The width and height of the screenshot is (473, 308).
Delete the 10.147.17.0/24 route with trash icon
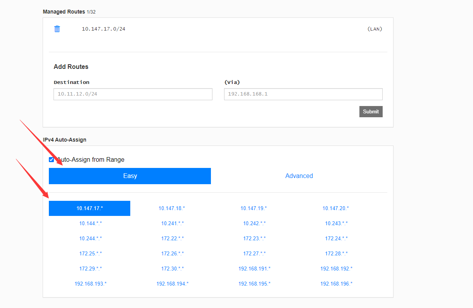point(57,29)
